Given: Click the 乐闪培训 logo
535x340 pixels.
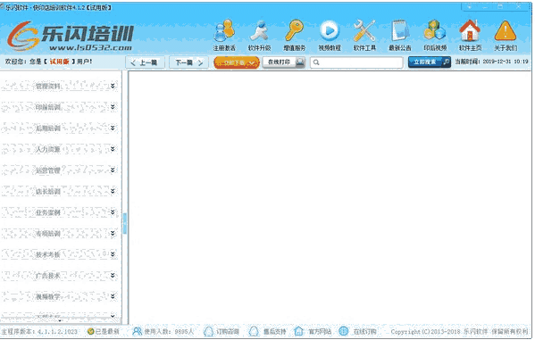Looking at the screenshot, I should point(71,37).
